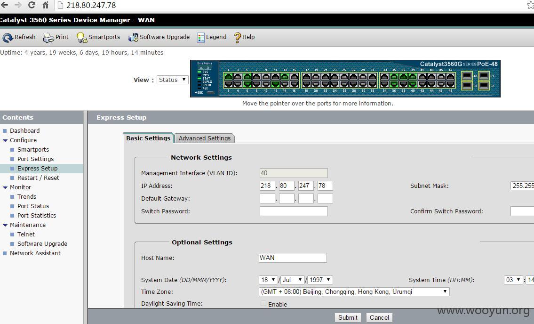Open Help using the question mark icon

238,37
